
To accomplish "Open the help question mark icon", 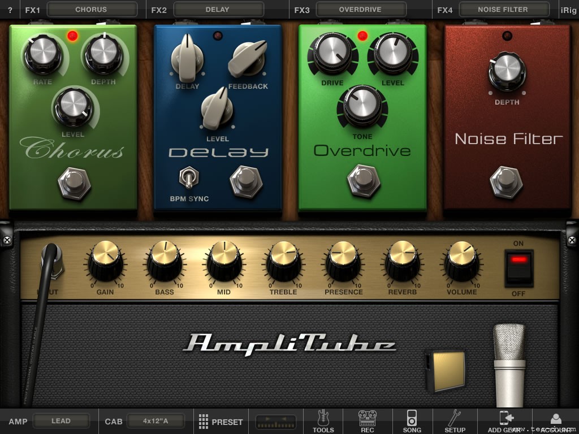I will 10,10.
